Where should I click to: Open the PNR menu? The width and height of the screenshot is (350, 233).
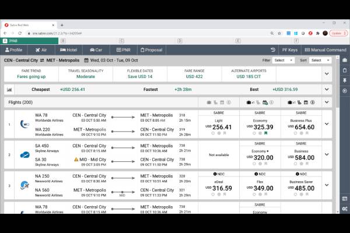tap(124, 50)
